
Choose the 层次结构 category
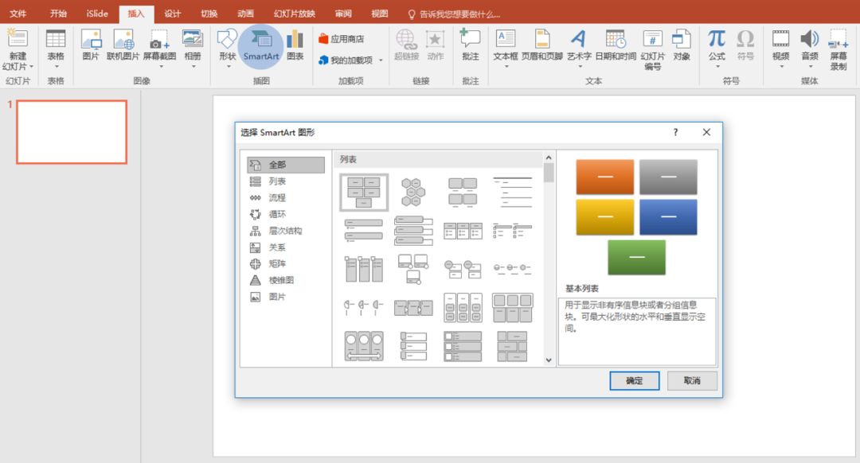284,231
